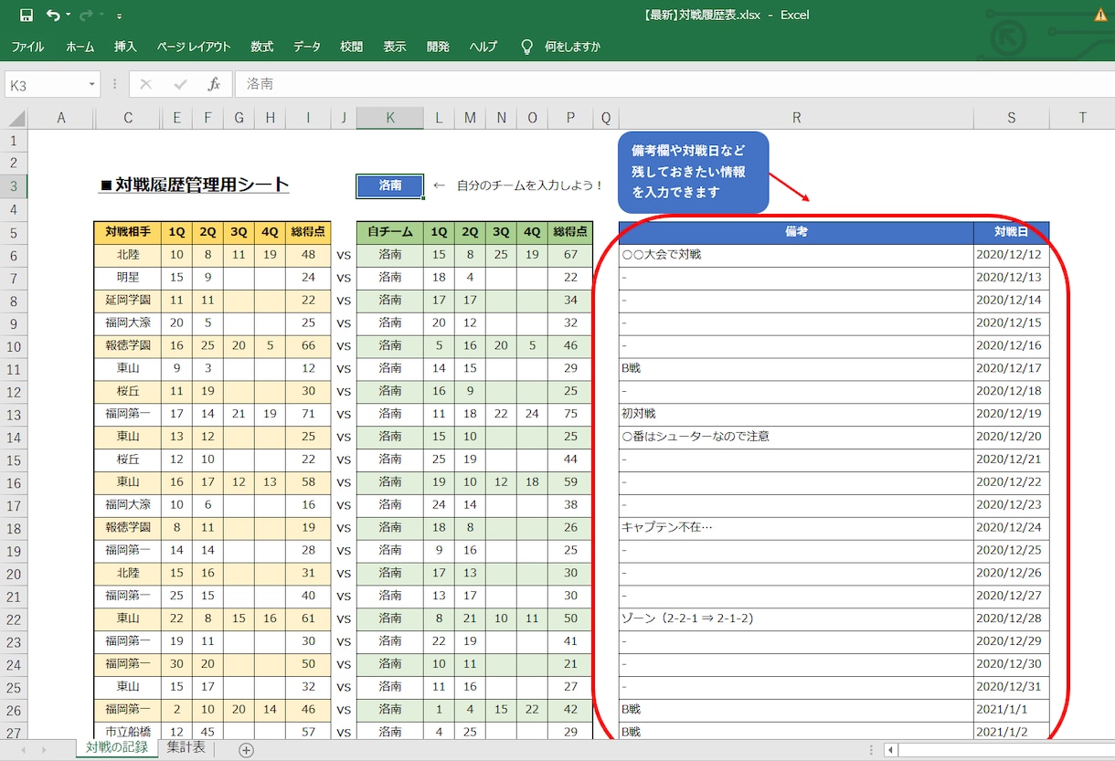
Task: Click the Save icon in quick access toolbar
Action: pos(27,15)
